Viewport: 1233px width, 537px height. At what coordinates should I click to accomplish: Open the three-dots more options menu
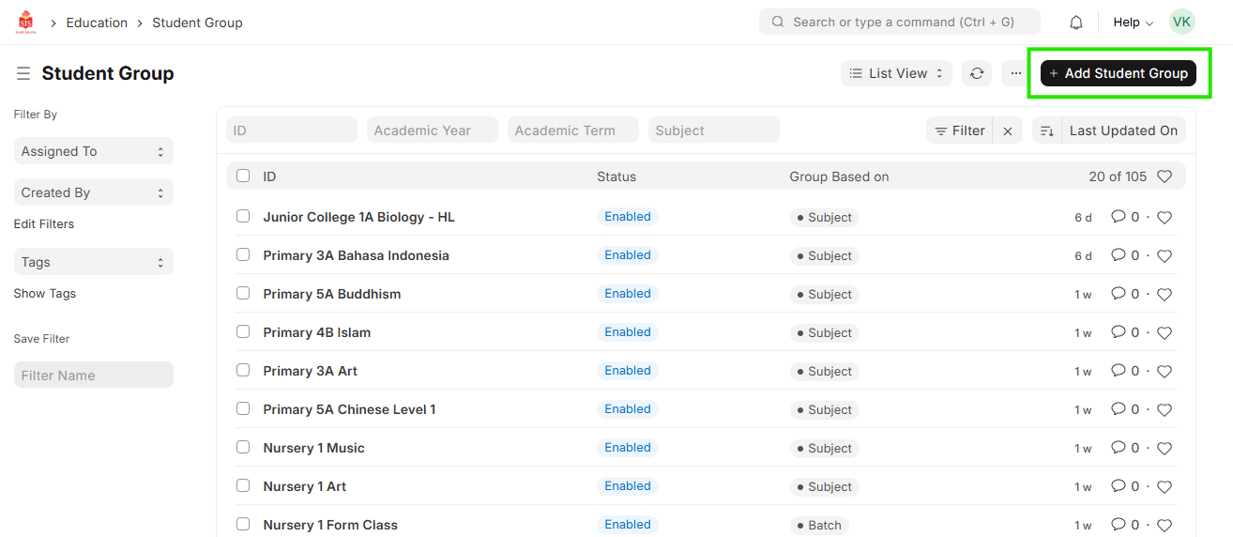point(1015,73)
